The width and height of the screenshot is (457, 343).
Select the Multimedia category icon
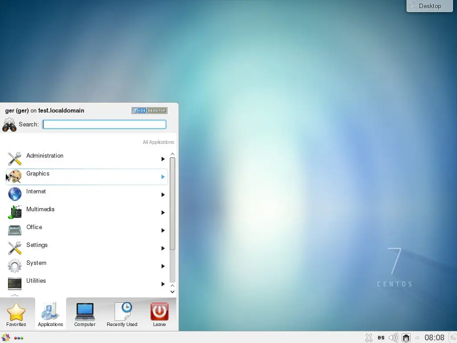pyautogui.click(x=15, y=212)
